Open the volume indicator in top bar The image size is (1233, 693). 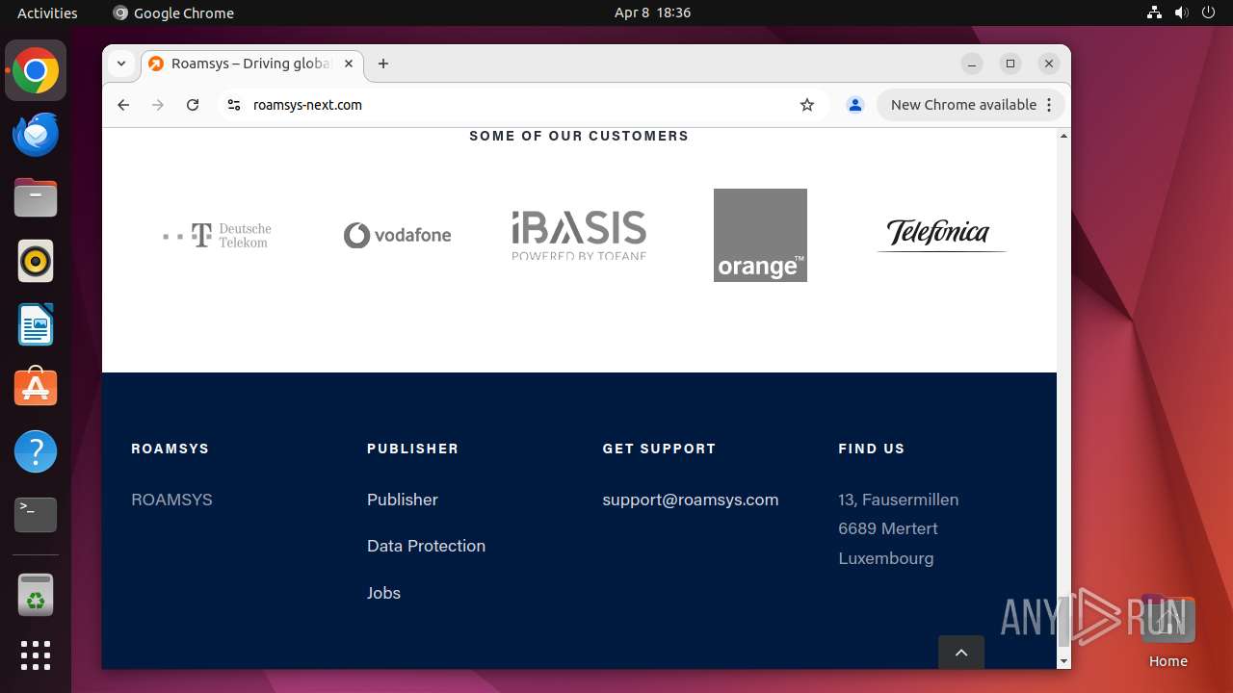1181,13
